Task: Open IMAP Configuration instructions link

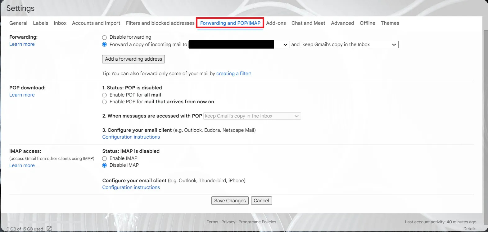Action: (131, 187)
